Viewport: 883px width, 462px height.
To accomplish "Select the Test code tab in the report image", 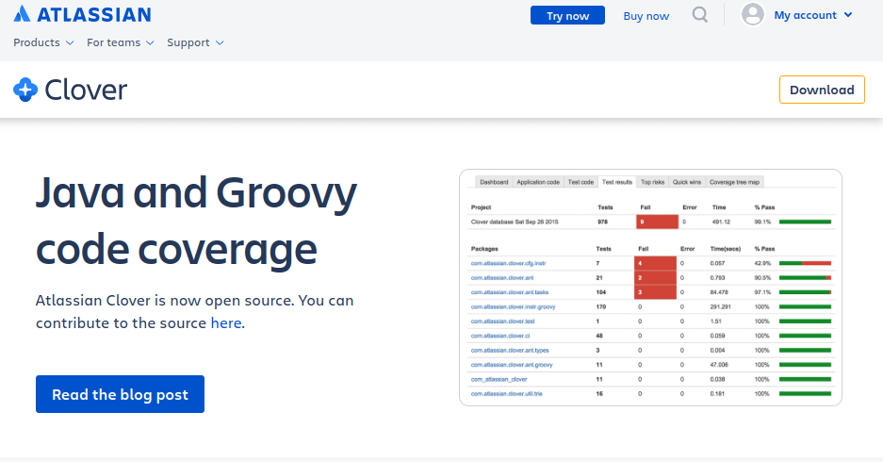I will coord(580,182).
